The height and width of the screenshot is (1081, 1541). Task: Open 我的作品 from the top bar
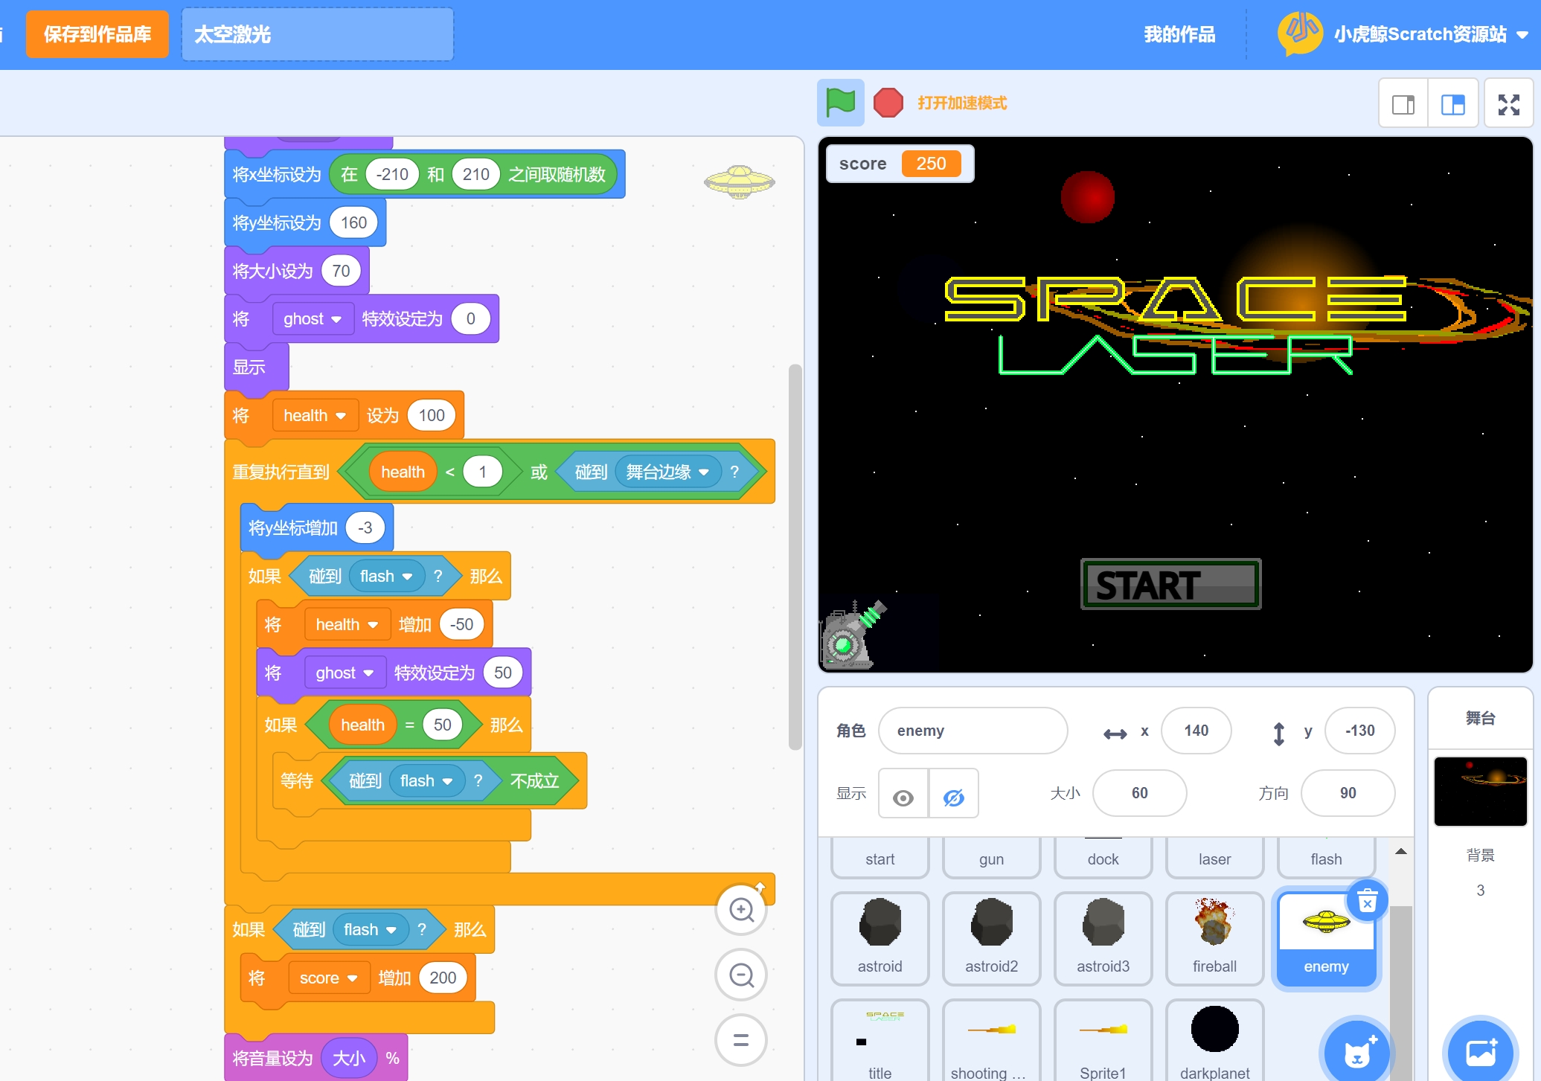[1179, 34]
